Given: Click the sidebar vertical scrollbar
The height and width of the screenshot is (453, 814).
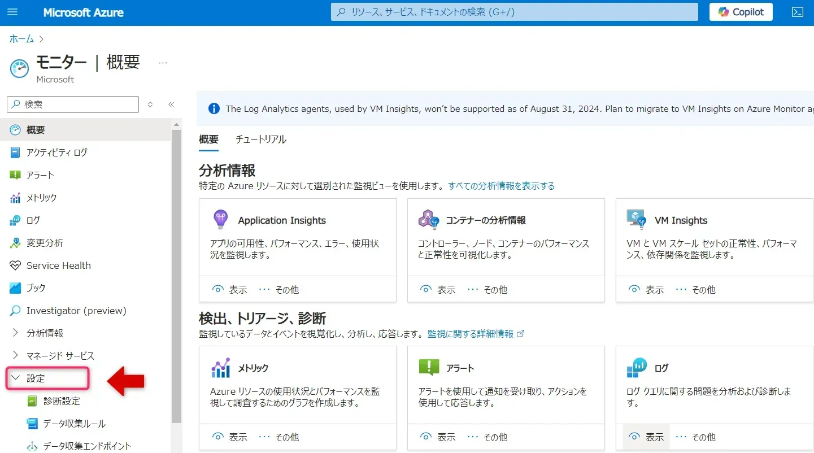Looking at the screenshot, I should point(176,271).
